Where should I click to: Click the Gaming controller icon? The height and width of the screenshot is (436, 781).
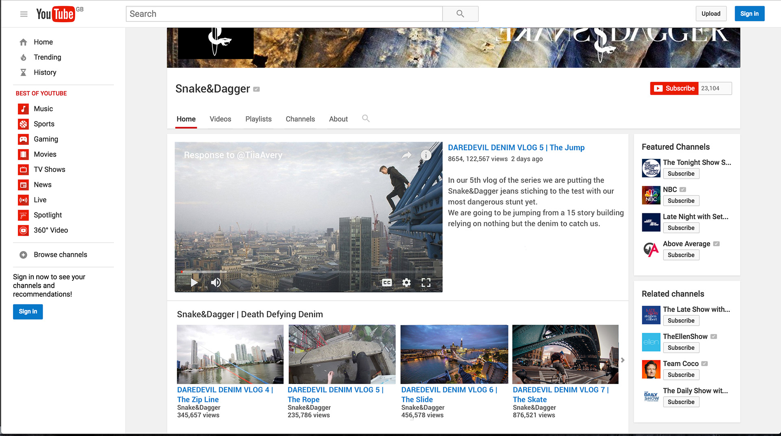[23, 139]
